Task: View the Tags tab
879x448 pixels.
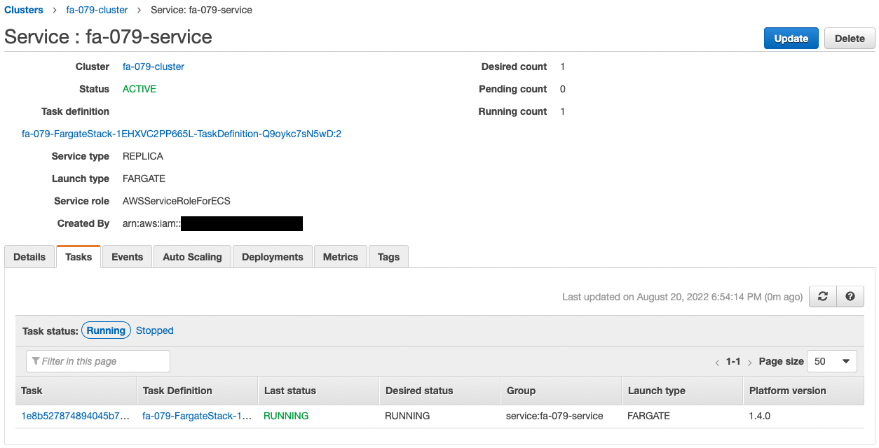Action: (x=388, y=256)
